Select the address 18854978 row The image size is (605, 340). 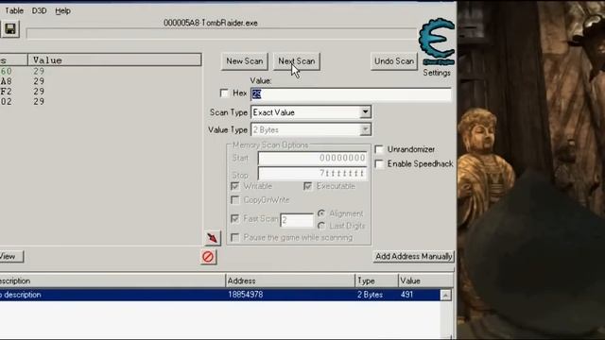(220, 295)
